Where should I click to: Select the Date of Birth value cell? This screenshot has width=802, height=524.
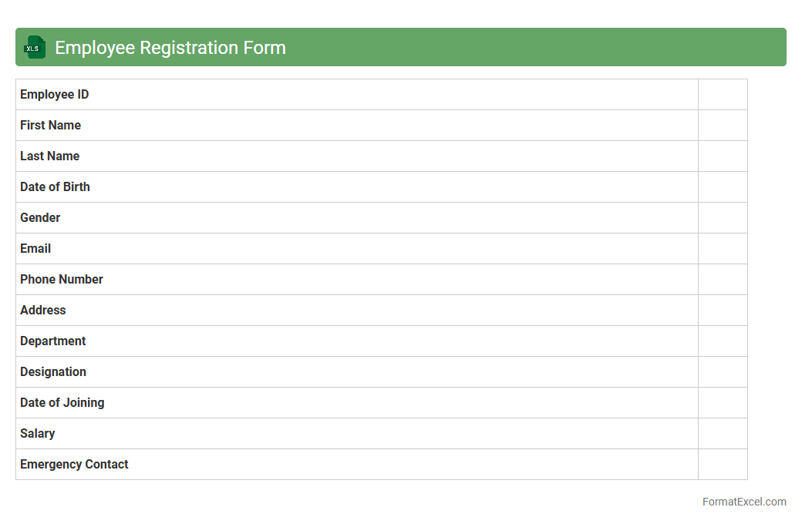tap(723, 187)
